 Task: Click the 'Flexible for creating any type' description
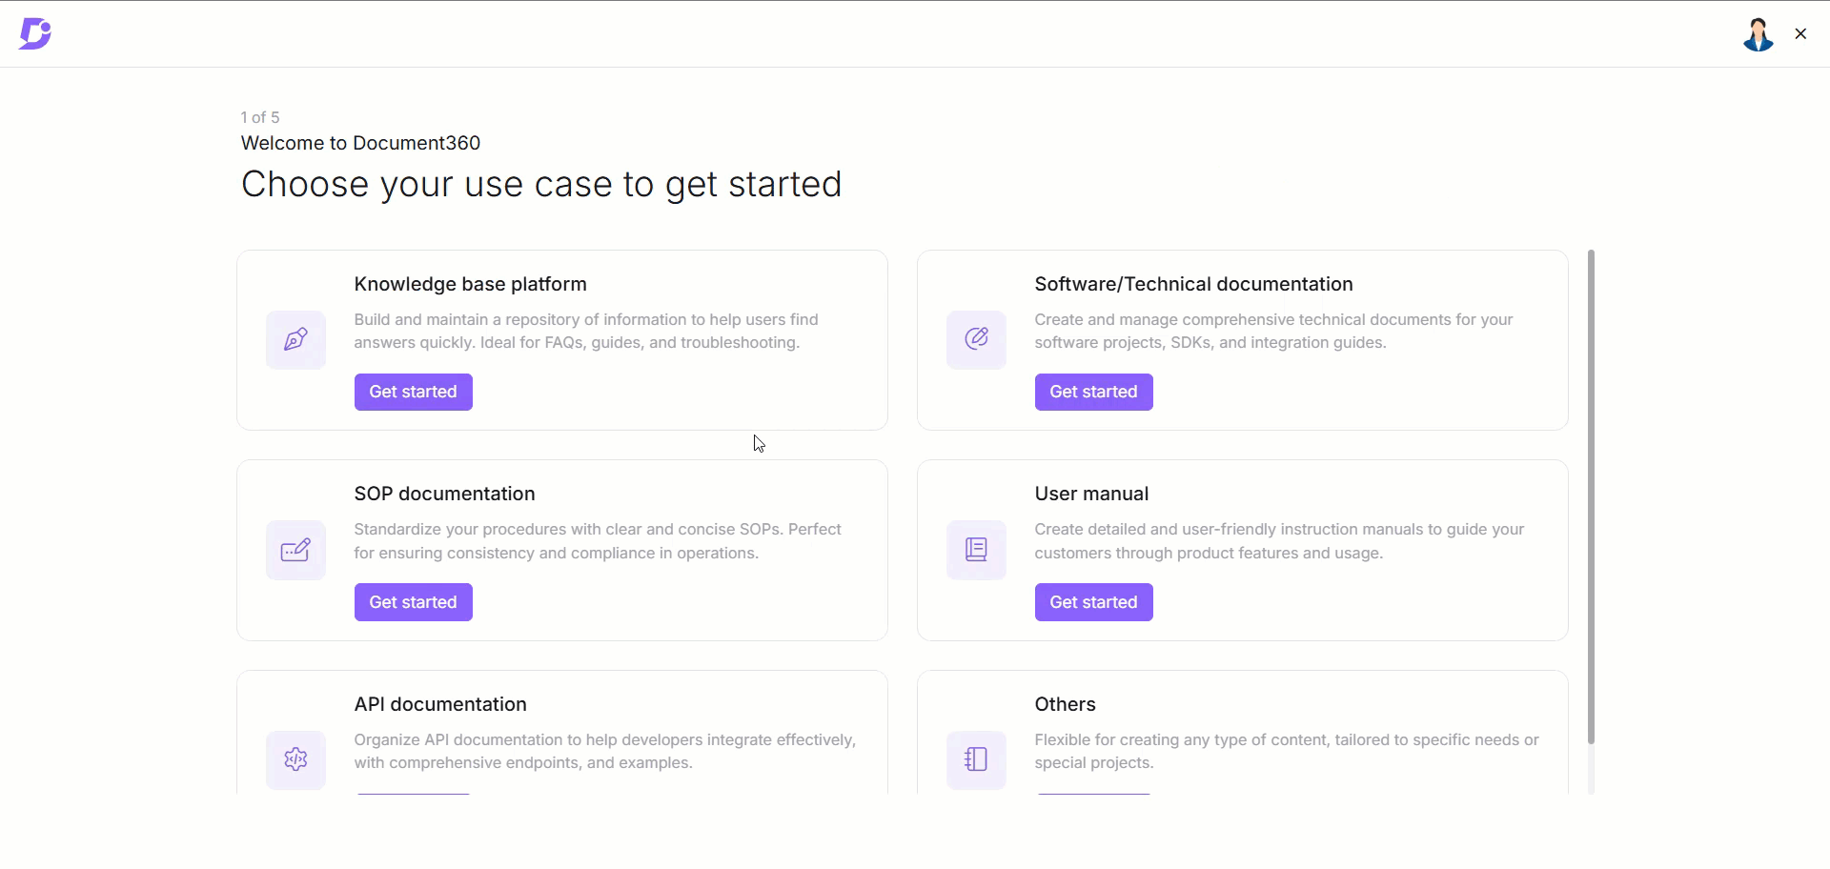pyautogui.click(x=1287, y=751)
